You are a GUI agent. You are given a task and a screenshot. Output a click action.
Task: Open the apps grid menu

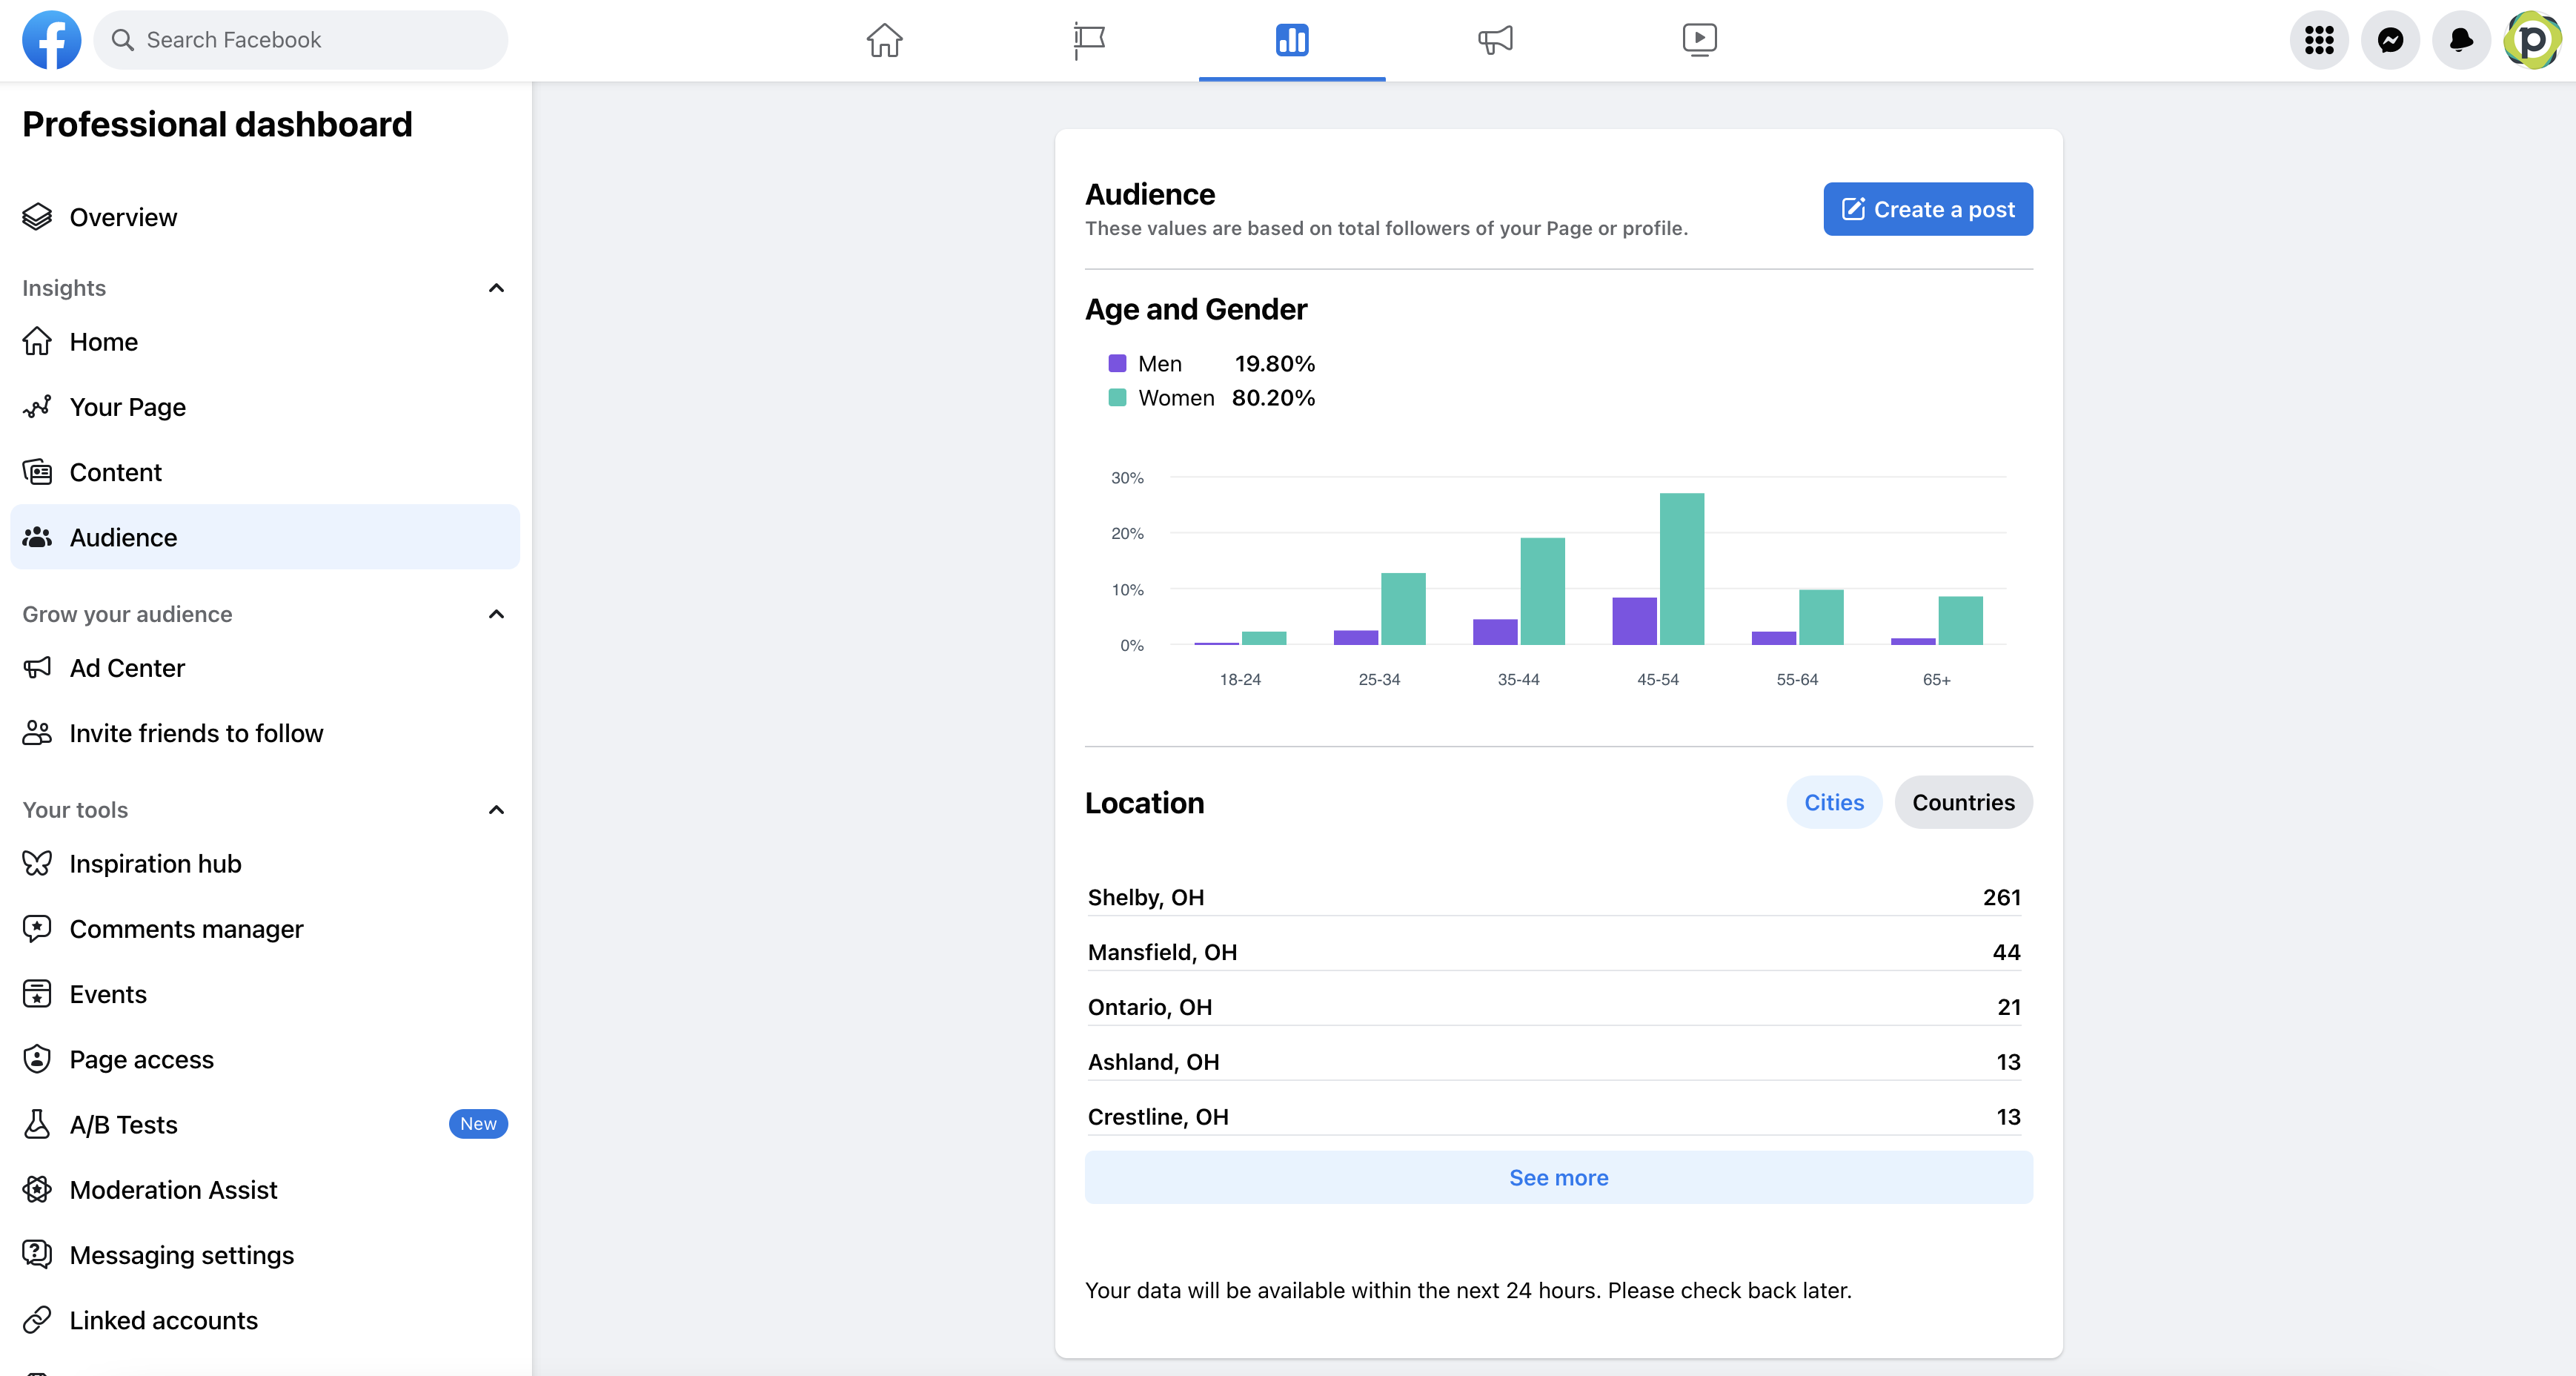coord(2319,40)
